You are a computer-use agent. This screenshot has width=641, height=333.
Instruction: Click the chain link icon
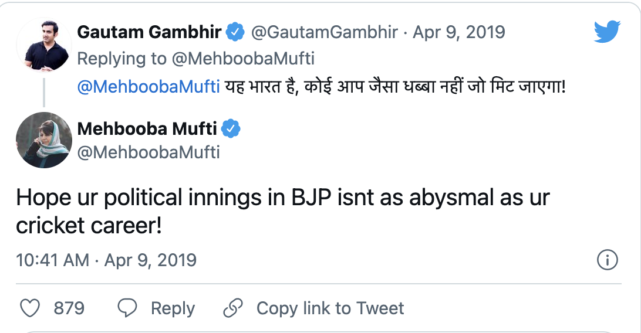[233, 308]
